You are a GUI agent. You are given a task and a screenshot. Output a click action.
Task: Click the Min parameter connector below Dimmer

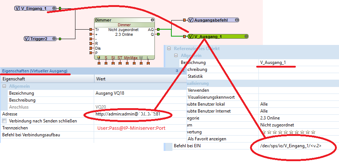pyautogui.click(x=127, y=63)
